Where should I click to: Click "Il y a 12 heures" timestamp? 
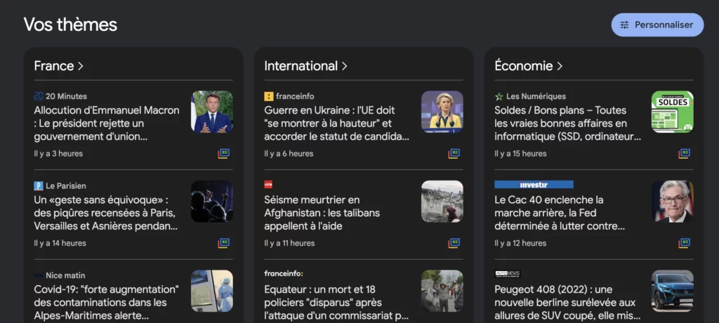tap(520, 243)
